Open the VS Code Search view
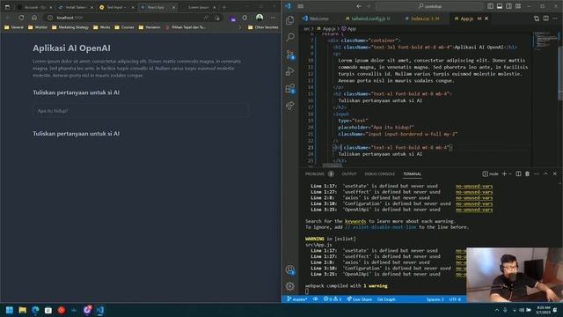This screenshot has height=317, width=563. point(290,37)
